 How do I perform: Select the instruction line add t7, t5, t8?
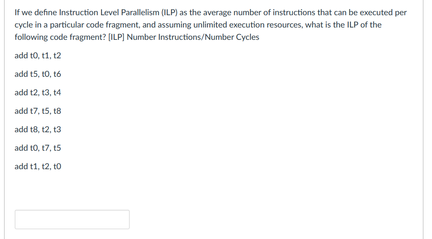pos(38,111)
